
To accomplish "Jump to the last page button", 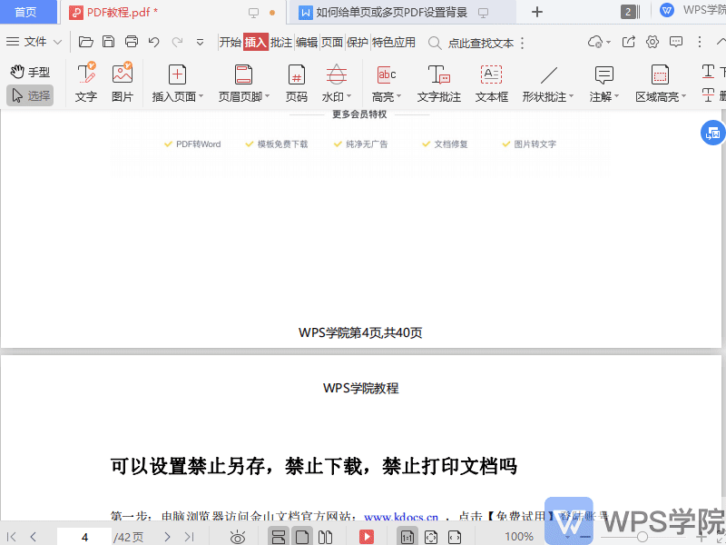I will [190, 537].
